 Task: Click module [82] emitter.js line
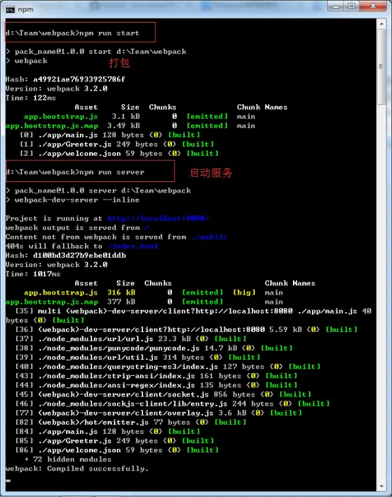point(131,423)
